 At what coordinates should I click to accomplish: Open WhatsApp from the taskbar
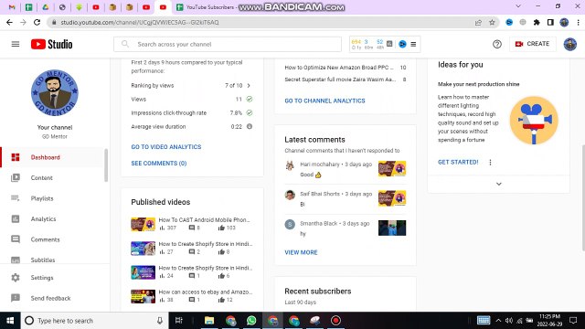251,321
